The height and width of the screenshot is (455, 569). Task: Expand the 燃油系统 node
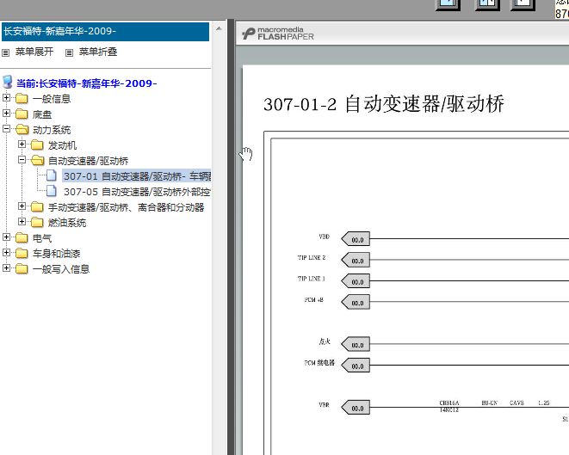click(22, 222)
